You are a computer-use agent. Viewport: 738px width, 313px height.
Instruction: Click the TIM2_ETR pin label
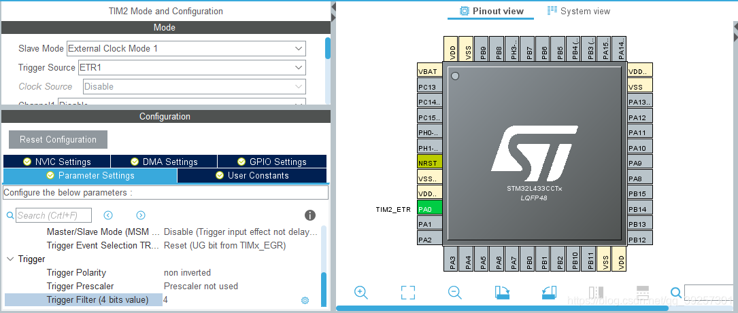(x=393, y=209)
